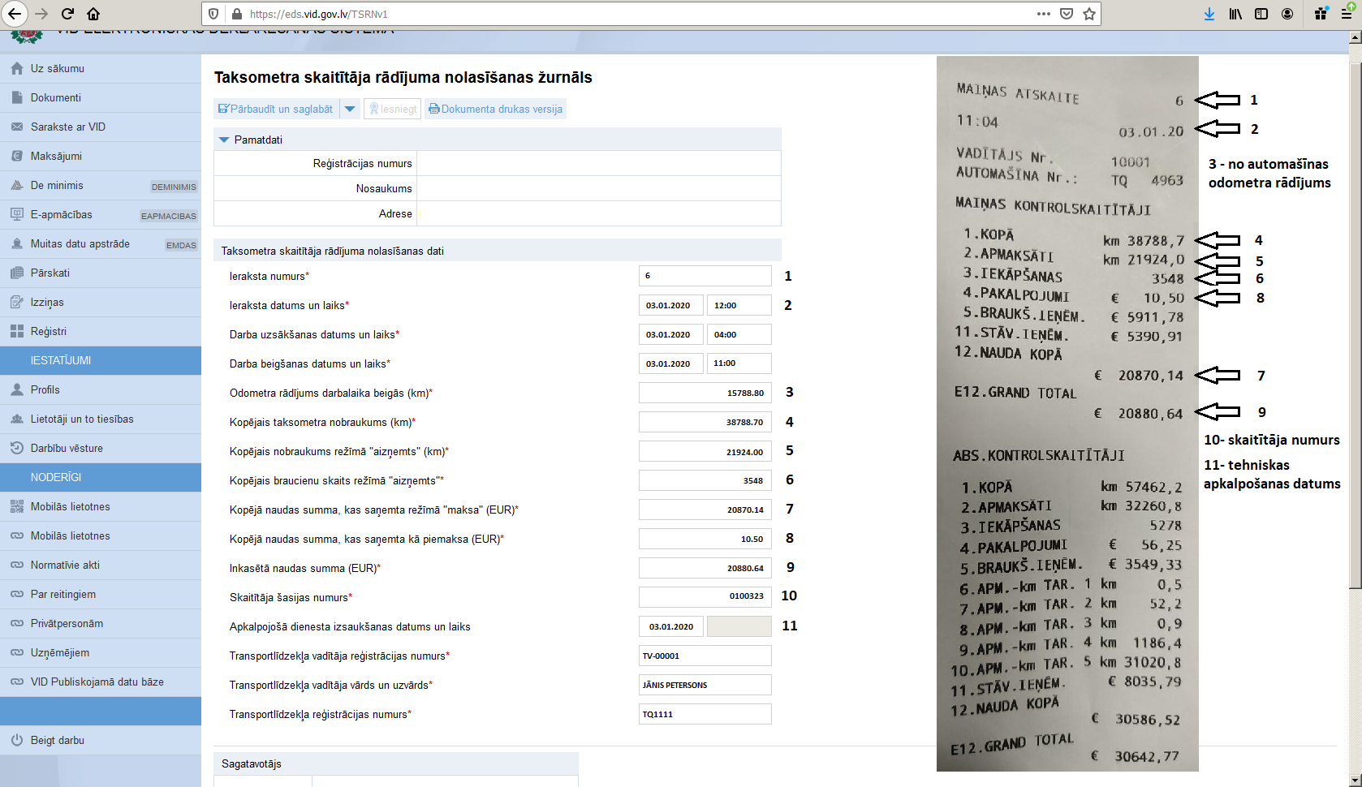Viewport: 1362px width, 787px height.
Task: Open the page actions three-dot menu
Action: click(x=1044, y=14)
